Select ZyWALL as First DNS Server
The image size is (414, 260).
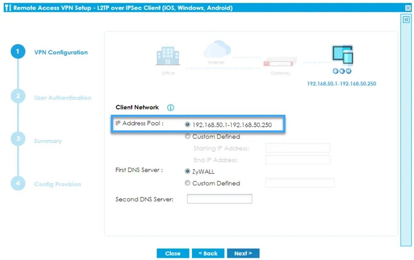187,171
